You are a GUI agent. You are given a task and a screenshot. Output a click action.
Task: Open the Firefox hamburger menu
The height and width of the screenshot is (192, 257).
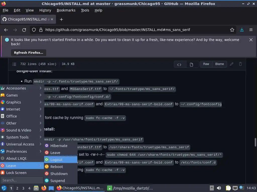251,30
